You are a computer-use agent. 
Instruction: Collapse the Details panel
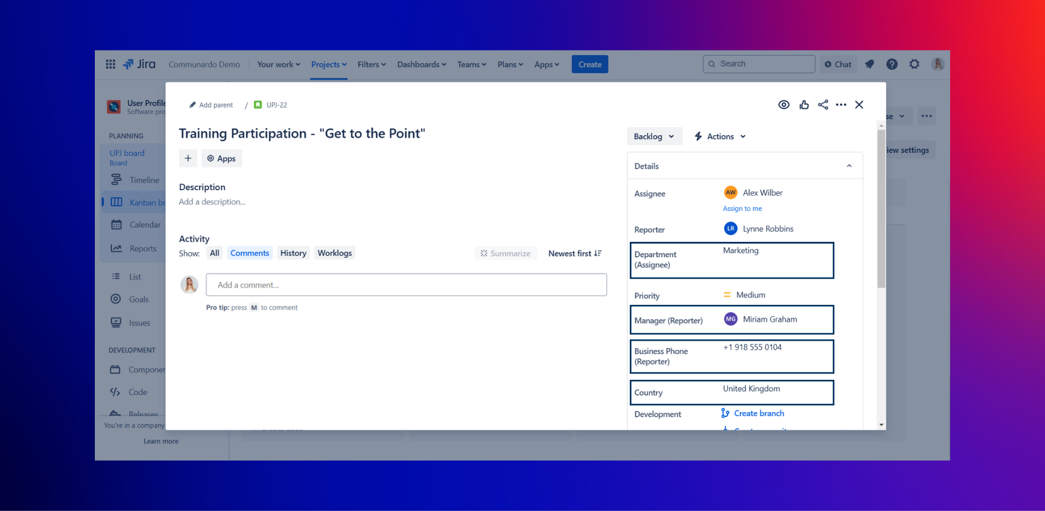point(849,166)
